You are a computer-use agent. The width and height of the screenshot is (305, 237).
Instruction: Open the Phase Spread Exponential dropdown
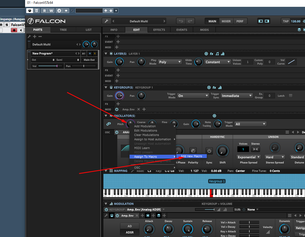click(x=249, y=157)
